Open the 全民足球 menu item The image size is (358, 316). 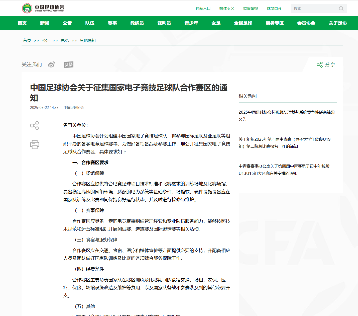click(243, 23)
